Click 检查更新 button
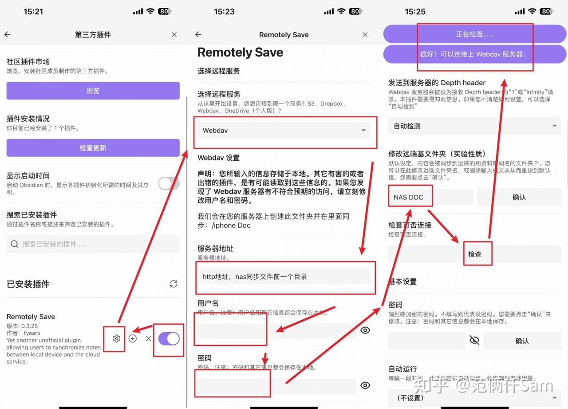Viewport: 568px width, 409px height. [x=93, y=147]
